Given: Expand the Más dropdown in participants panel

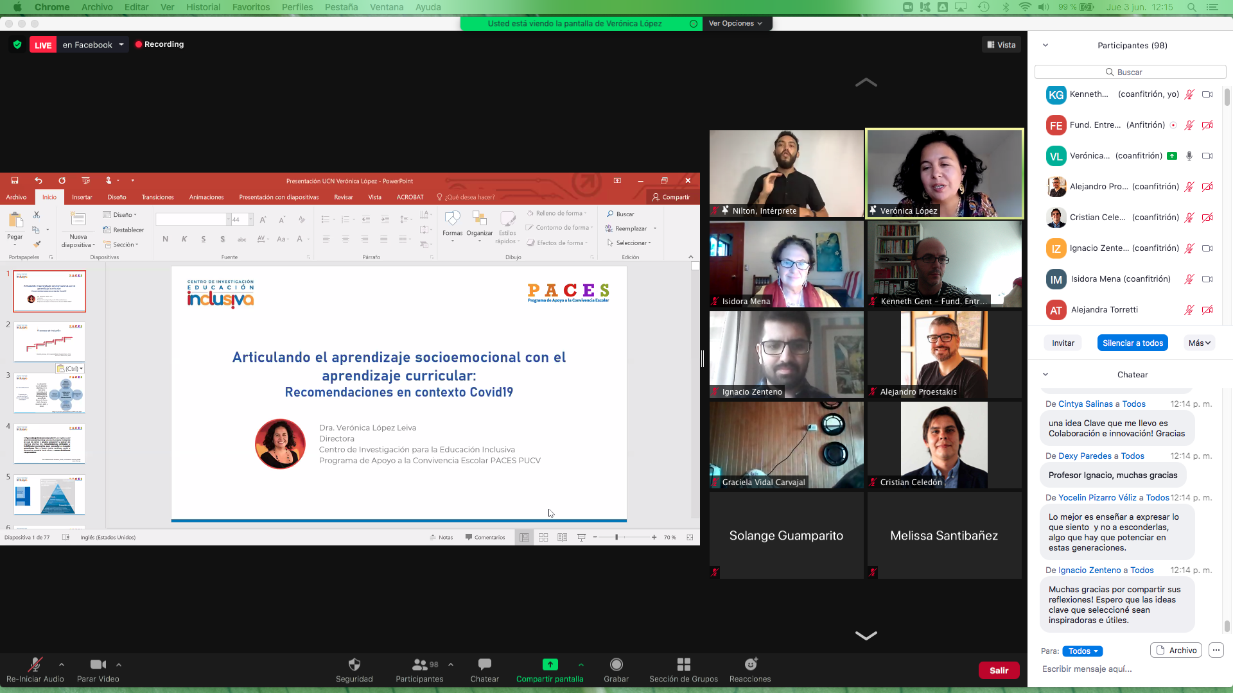Looking at the screenshot, I should point(1199,343).
